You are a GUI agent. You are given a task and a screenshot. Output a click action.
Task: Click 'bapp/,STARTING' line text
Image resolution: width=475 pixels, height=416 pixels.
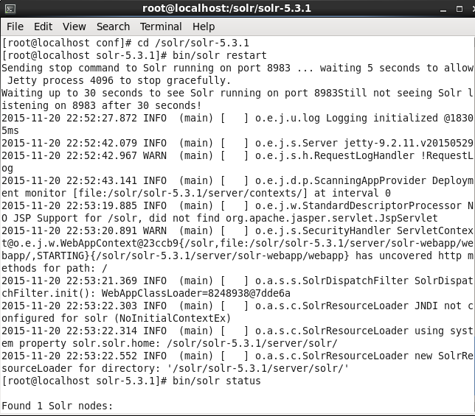(237, 256)
